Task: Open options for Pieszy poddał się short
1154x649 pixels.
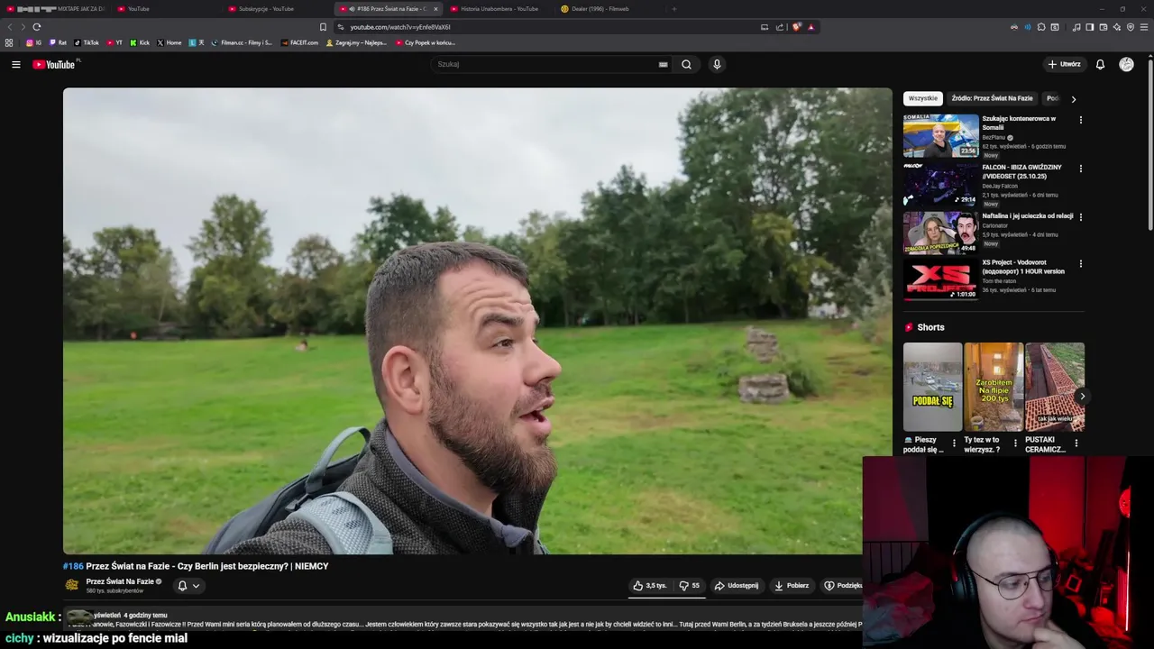Action: (954, 443)
